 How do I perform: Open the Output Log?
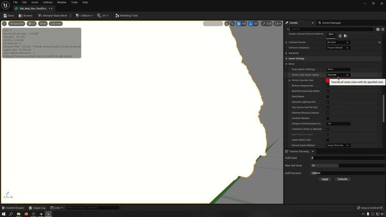[37, 208]
